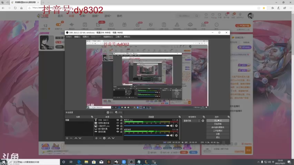
Task: Undock the 来源 panel using its float icon
Action: (x=121, y=117)
